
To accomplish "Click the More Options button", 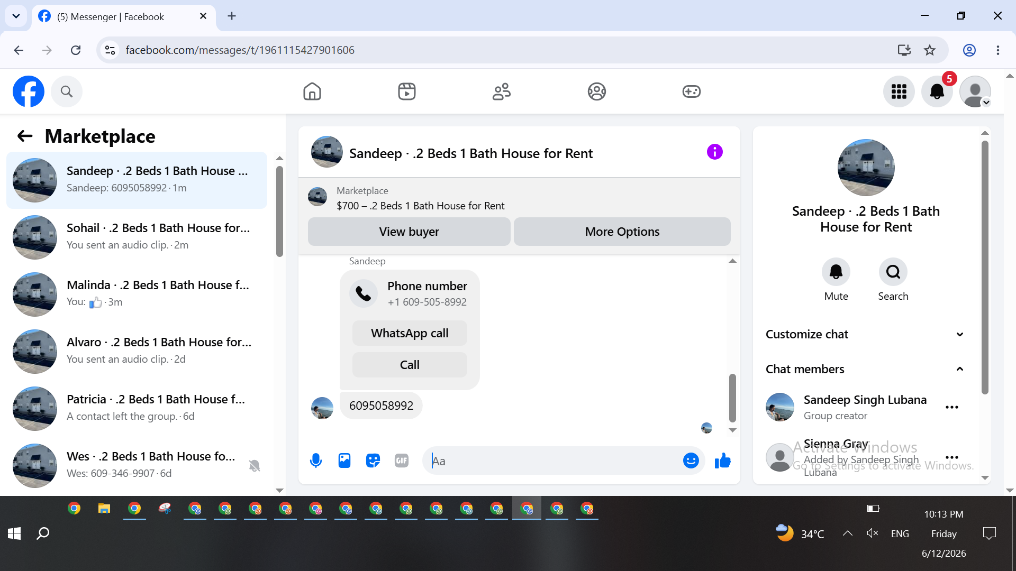I will (x=622, y=232).
